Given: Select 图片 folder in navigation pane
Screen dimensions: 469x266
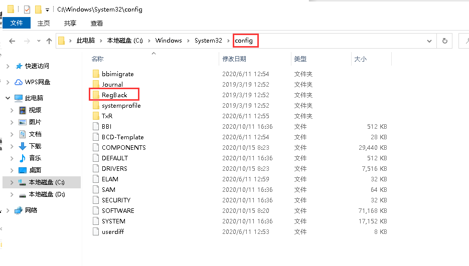Looking at the screenshot, I should (35, 122).
